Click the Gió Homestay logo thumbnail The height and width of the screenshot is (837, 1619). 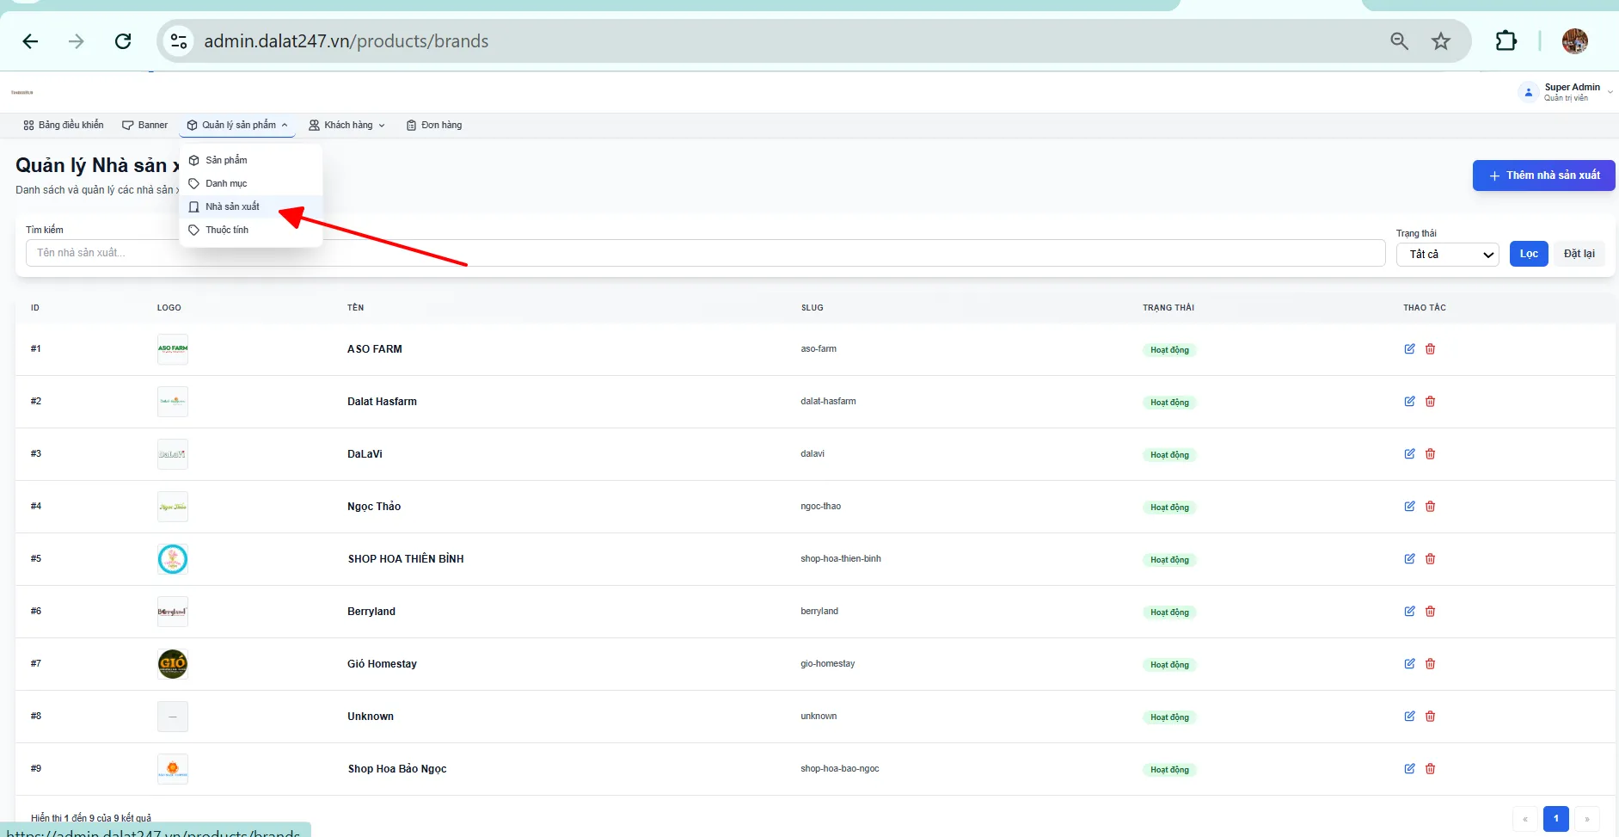(173, 663)
